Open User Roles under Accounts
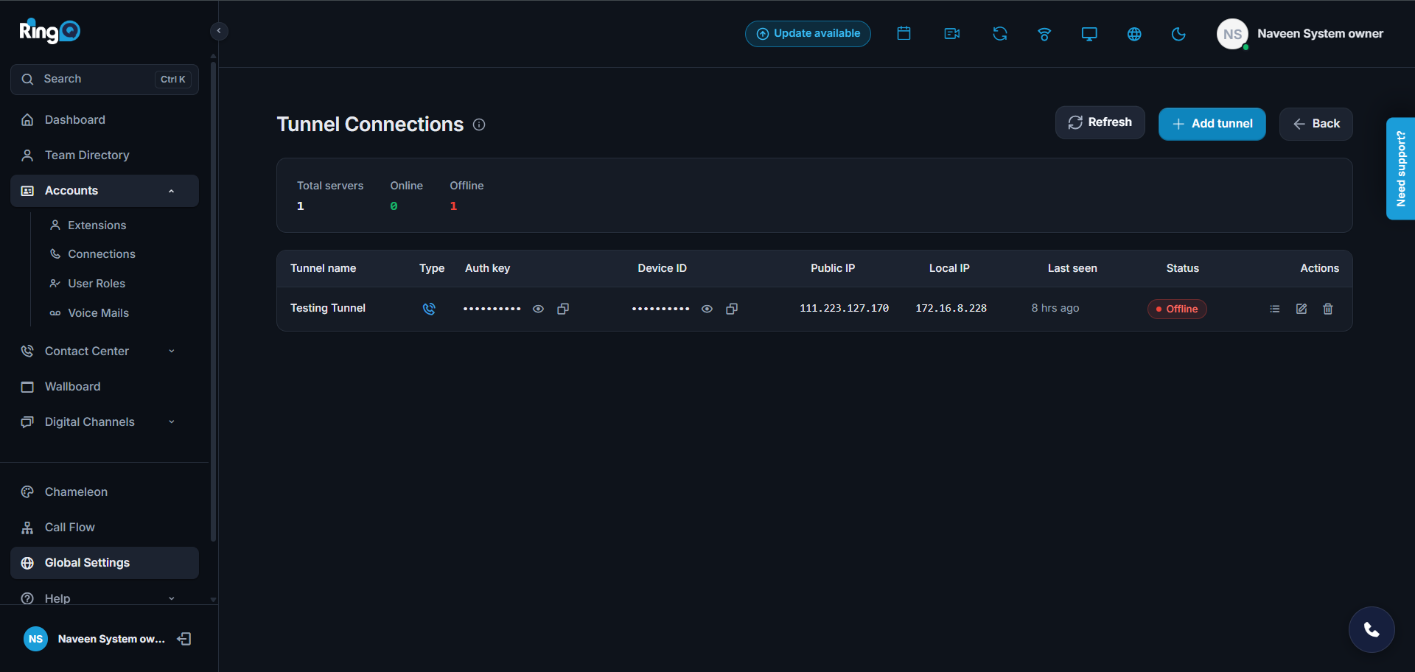The width and height of the screenshot is (1415, 672). 96,284
